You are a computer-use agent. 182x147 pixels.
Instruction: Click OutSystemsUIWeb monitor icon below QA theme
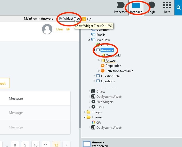93,127
